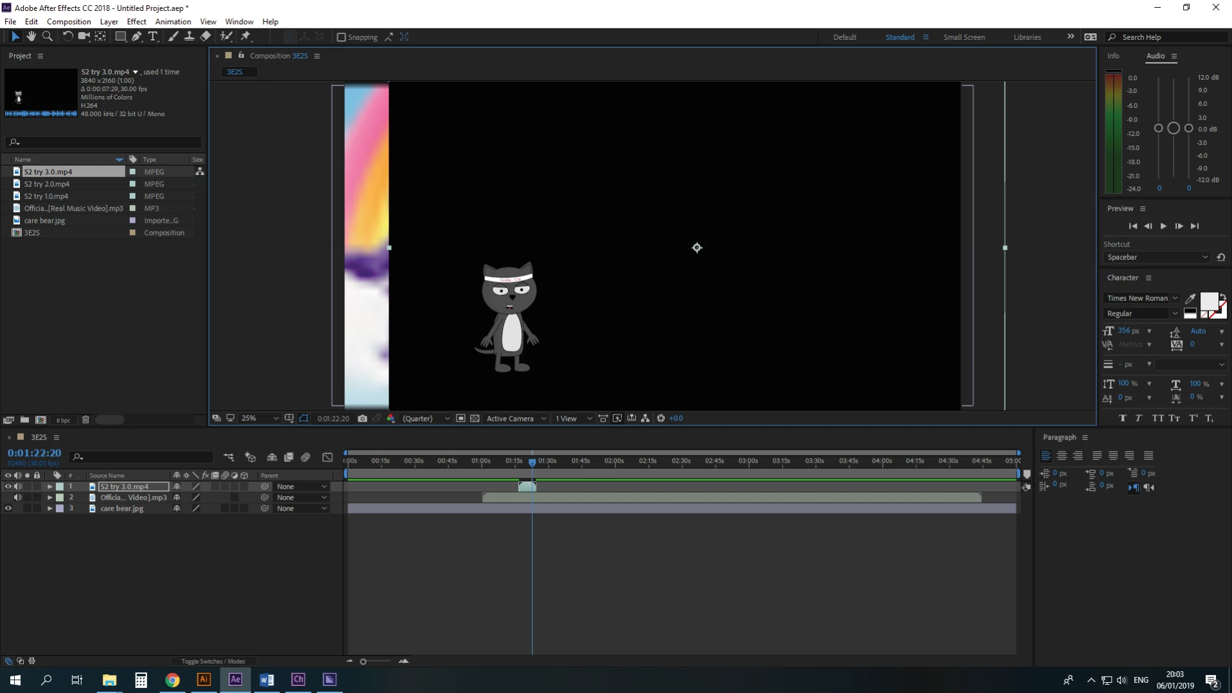
Task: Select the Pen tool
Action: click(137, 37)
